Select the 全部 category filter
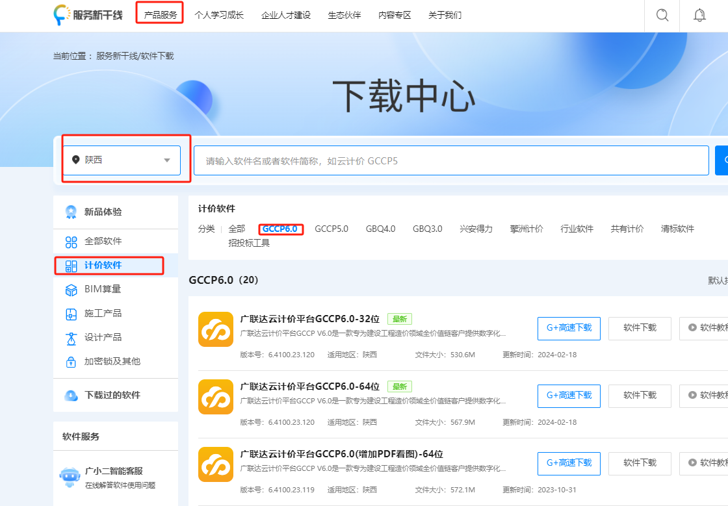Viewport: 728px width, 506px height. (x=237, y=229)
